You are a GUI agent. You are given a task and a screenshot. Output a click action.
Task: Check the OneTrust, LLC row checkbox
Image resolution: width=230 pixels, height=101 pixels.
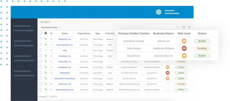click(x=40, y=84)
